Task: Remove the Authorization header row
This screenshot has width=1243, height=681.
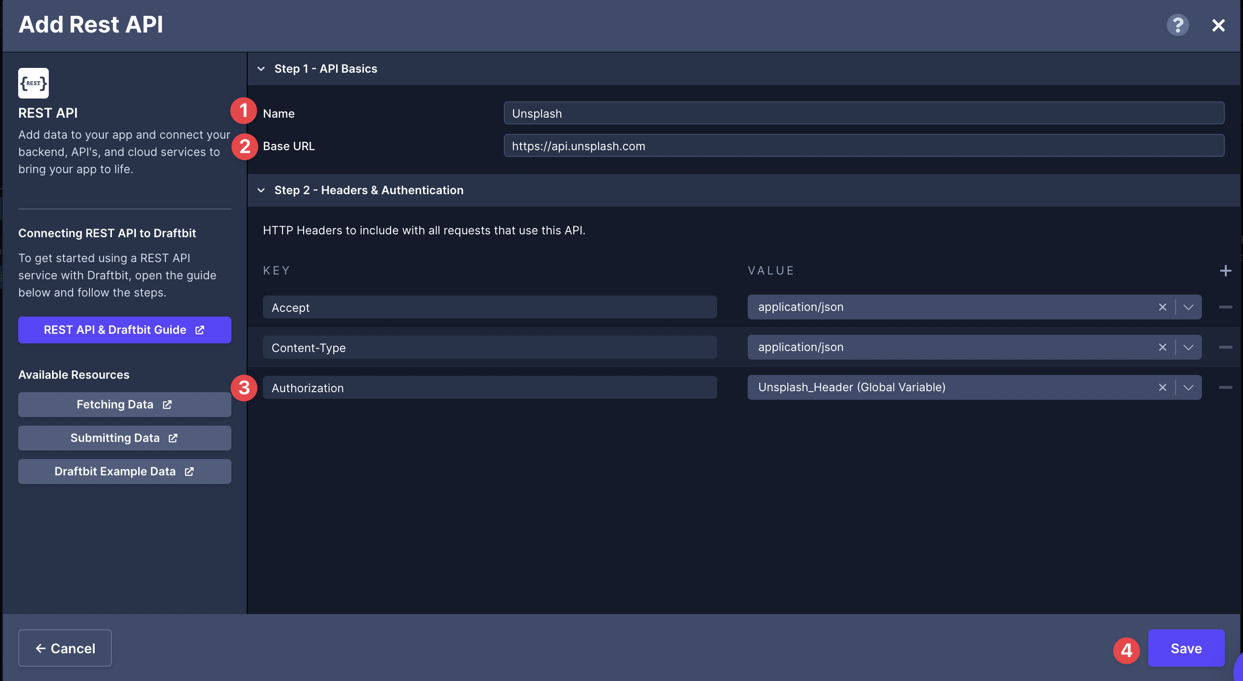Action: pyautogui.click(x=1225, y=387)
